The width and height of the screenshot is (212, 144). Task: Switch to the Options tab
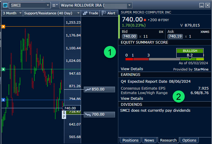pyautogui.click(x=189, y=140)
